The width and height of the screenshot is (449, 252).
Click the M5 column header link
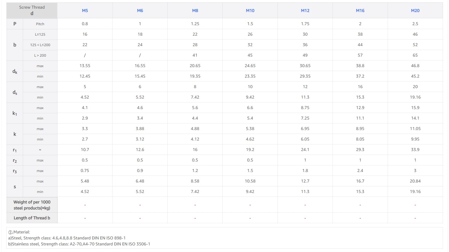[x=85, y=10]
